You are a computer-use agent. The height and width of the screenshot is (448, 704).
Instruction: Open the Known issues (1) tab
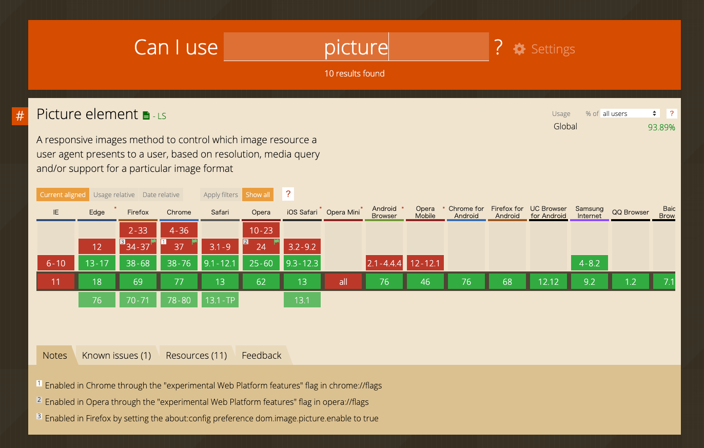[x=116, y=355]
